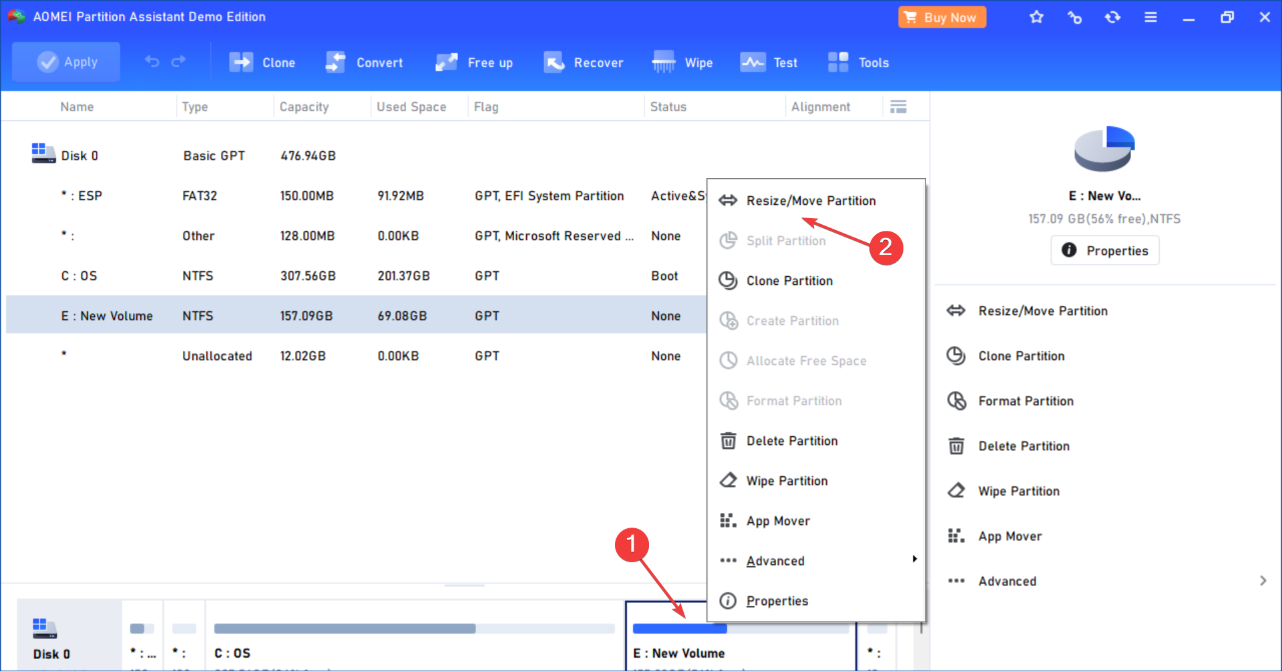Sort by the Used Space column header
The width and height of the screenshot is (1282, 671).
[x=411, y=107]
